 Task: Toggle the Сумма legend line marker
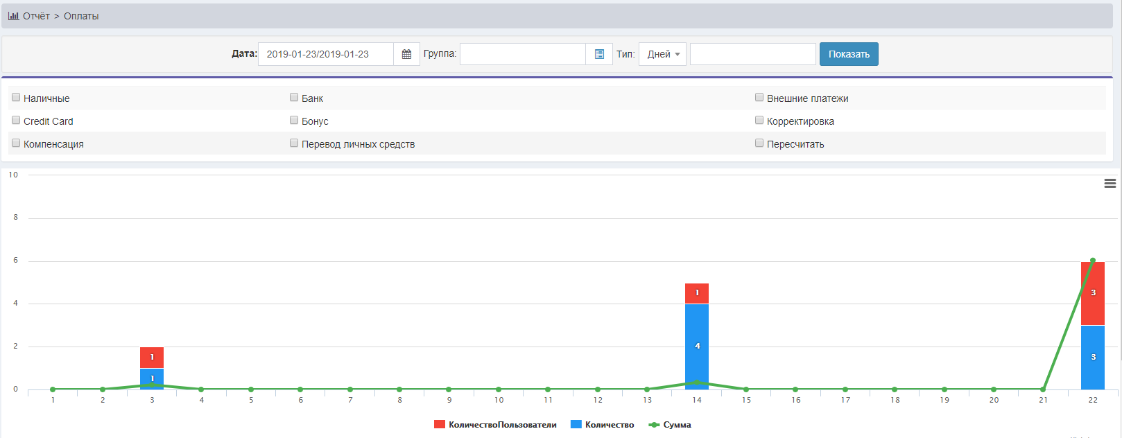click(x=654, y=425)
